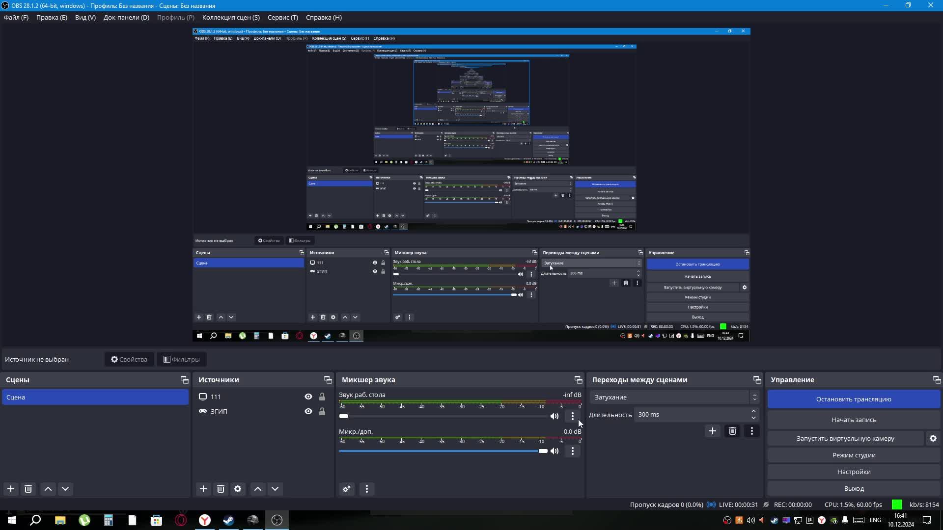Move the scene up in the Scenes panel
The height and width of the screenshot is (530, 943).
click(x=48, y=489)
